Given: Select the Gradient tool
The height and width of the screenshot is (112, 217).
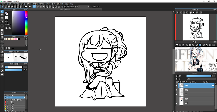Looking at the screenshot, I should [2, 37].
